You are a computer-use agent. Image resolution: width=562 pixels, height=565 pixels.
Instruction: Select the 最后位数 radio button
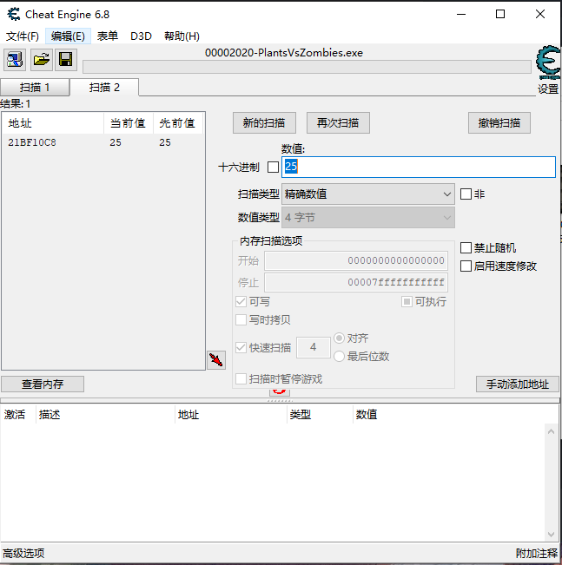339,357
